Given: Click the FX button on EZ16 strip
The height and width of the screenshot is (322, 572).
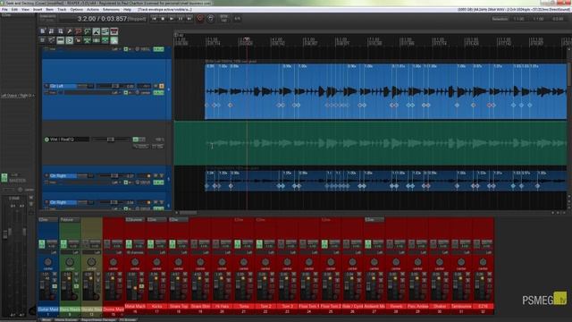Looking at the screenshot, I should pos(476,243).
